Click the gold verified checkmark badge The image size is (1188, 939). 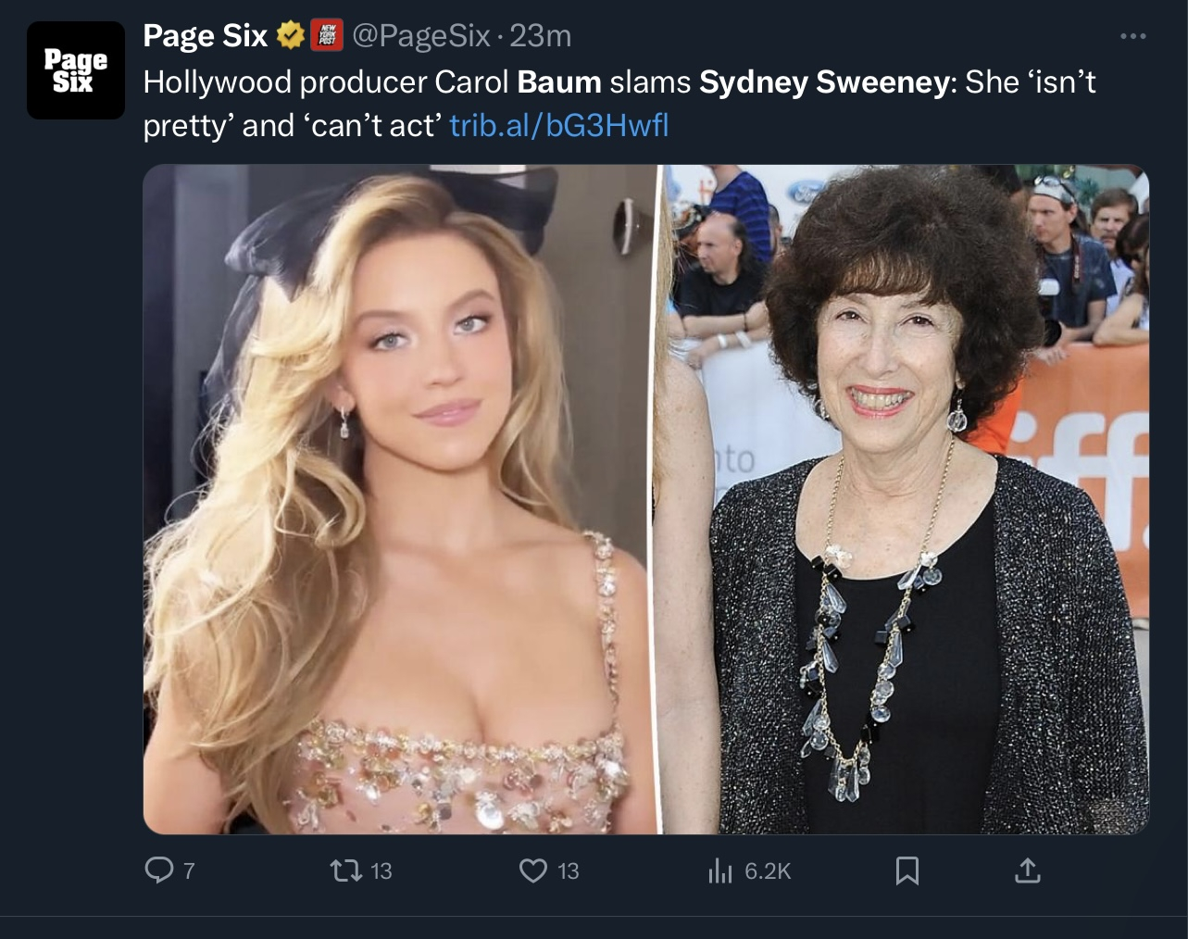click(x=290, y=36)
